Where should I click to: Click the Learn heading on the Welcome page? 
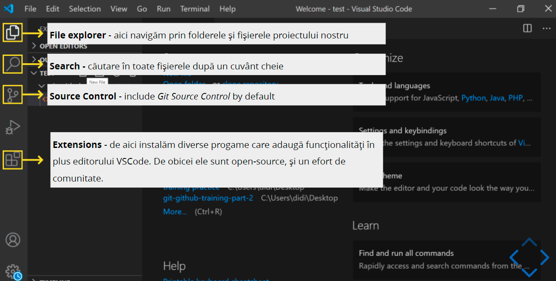click(x=365, y=226)
